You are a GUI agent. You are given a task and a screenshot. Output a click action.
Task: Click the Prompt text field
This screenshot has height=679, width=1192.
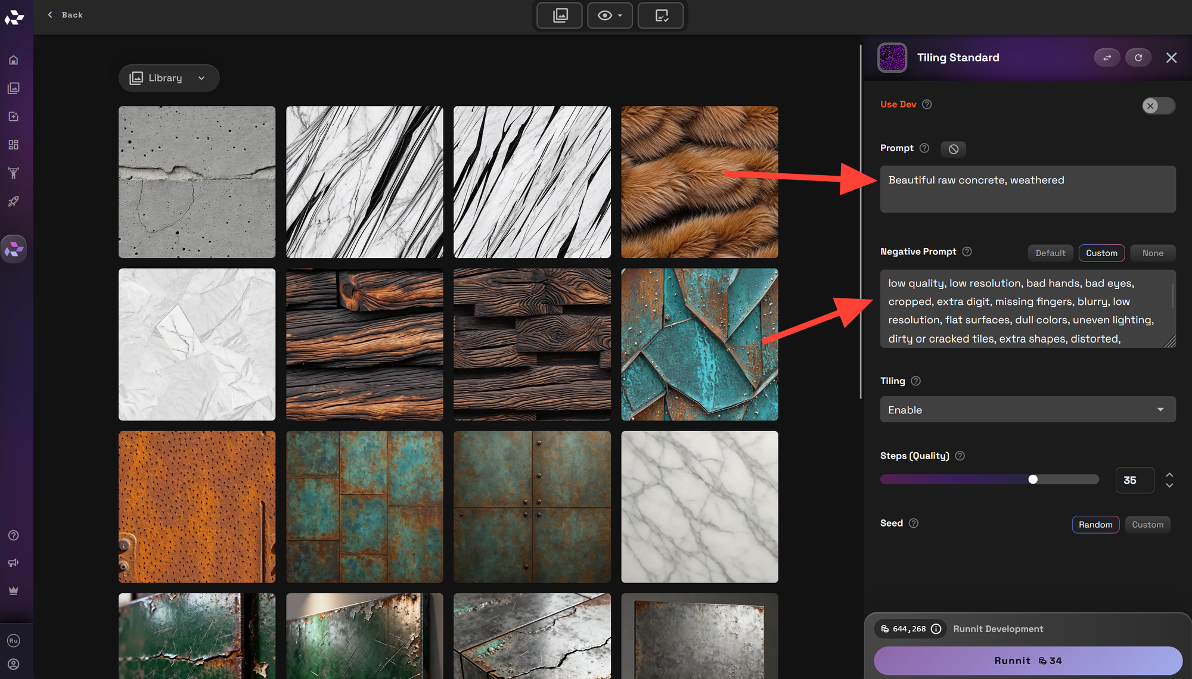(1028, 189)
